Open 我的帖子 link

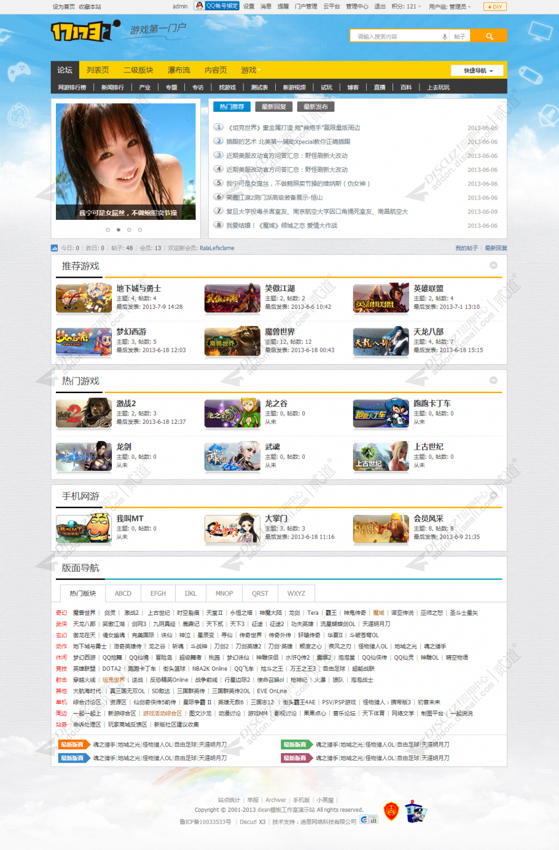coord(466,248)
